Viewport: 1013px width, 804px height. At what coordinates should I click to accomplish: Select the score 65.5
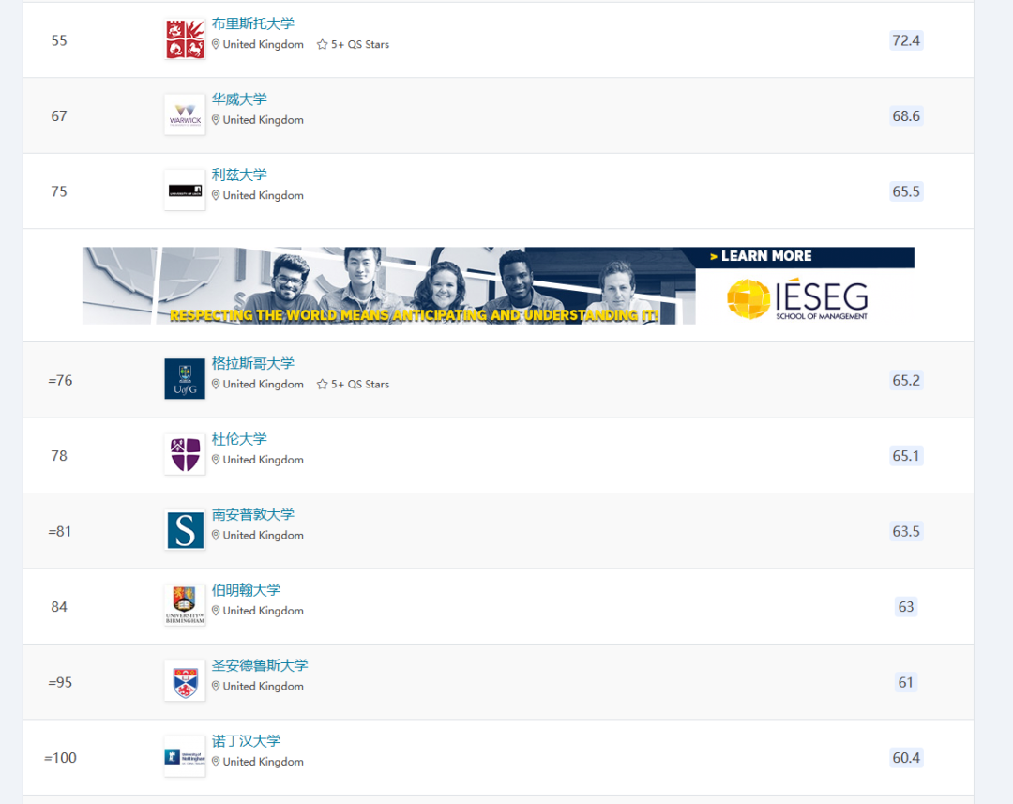tap(906, 192)
